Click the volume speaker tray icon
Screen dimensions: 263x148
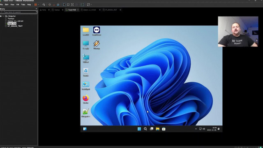(204, 129)
